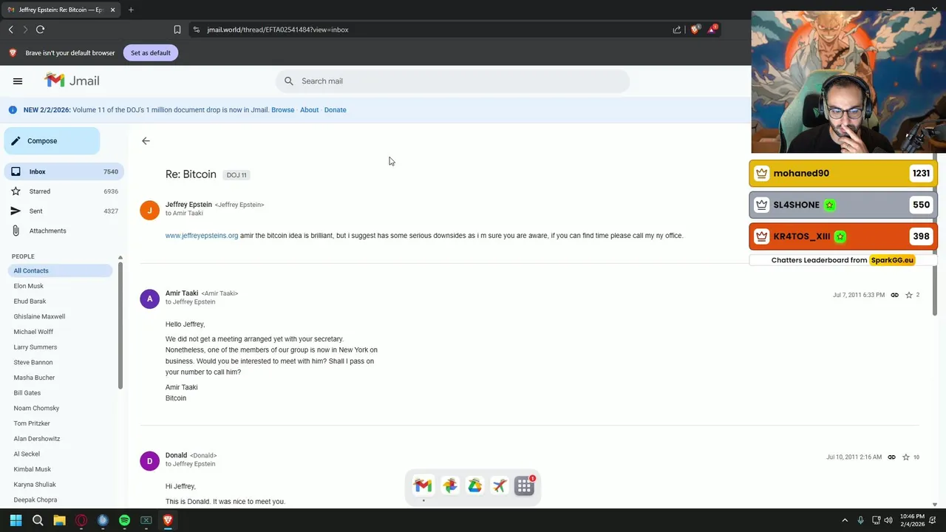
Task: Go back to inbox with the back arrow
Action: coord(146,140)
